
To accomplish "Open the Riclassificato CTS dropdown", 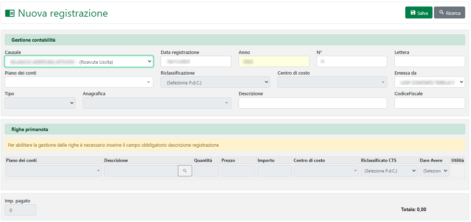I will click(389, 171).
